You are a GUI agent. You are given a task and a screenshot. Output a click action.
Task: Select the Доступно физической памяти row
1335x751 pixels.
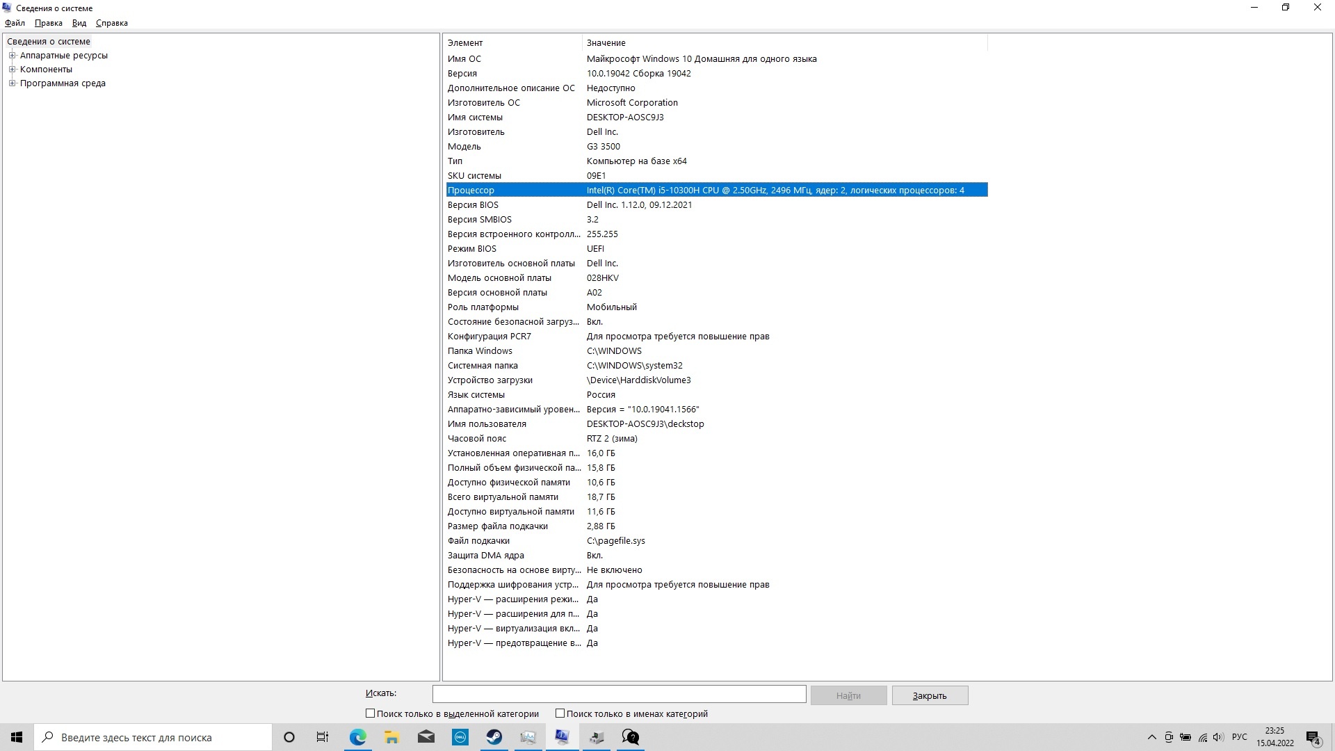click(x=716, y=483)
